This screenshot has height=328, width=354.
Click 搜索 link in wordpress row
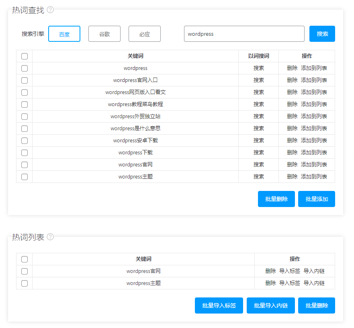259,68
